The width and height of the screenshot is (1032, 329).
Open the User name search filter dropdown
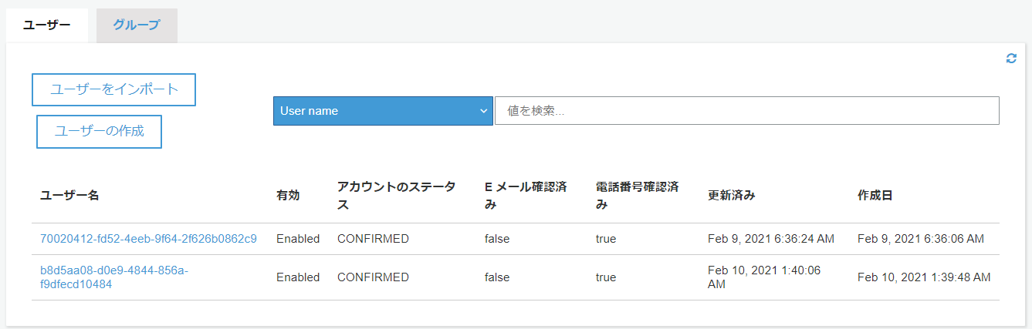click(x=383, y=111)
